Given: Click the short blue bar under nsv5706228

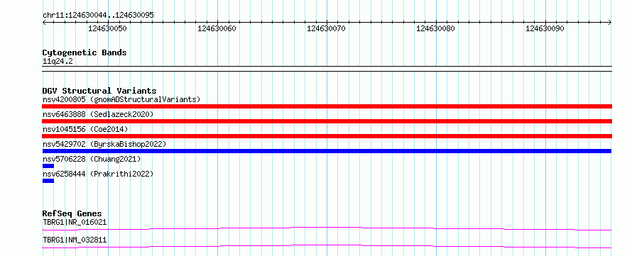Looking at the screenshot, I should click(x=48, y=166).
